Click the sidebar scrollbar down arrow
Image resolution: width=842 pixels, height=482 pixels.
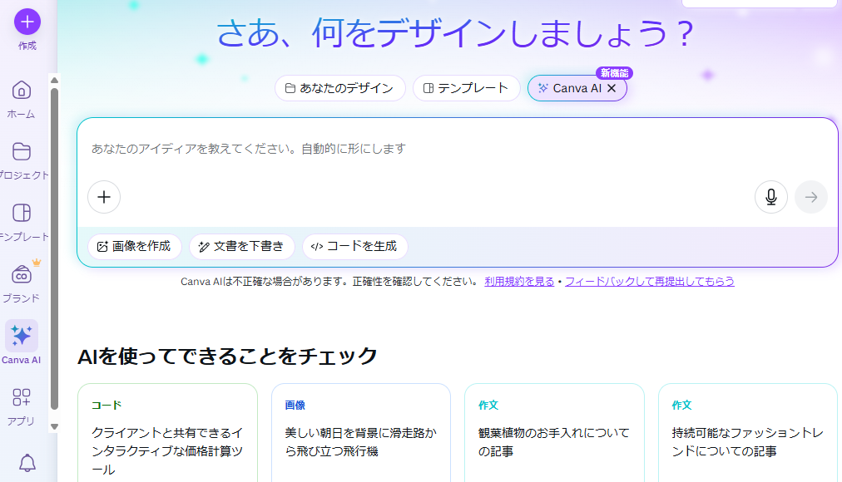click(54, 427)
